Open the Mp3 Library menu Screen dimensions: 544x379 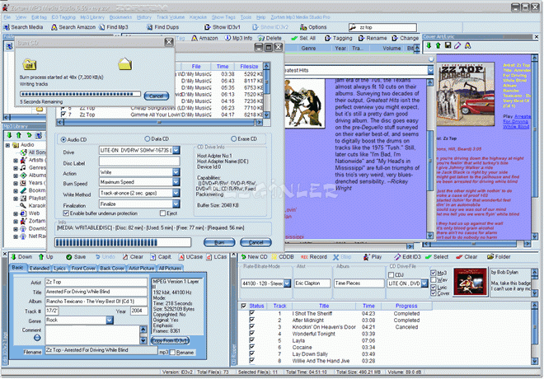92,17
